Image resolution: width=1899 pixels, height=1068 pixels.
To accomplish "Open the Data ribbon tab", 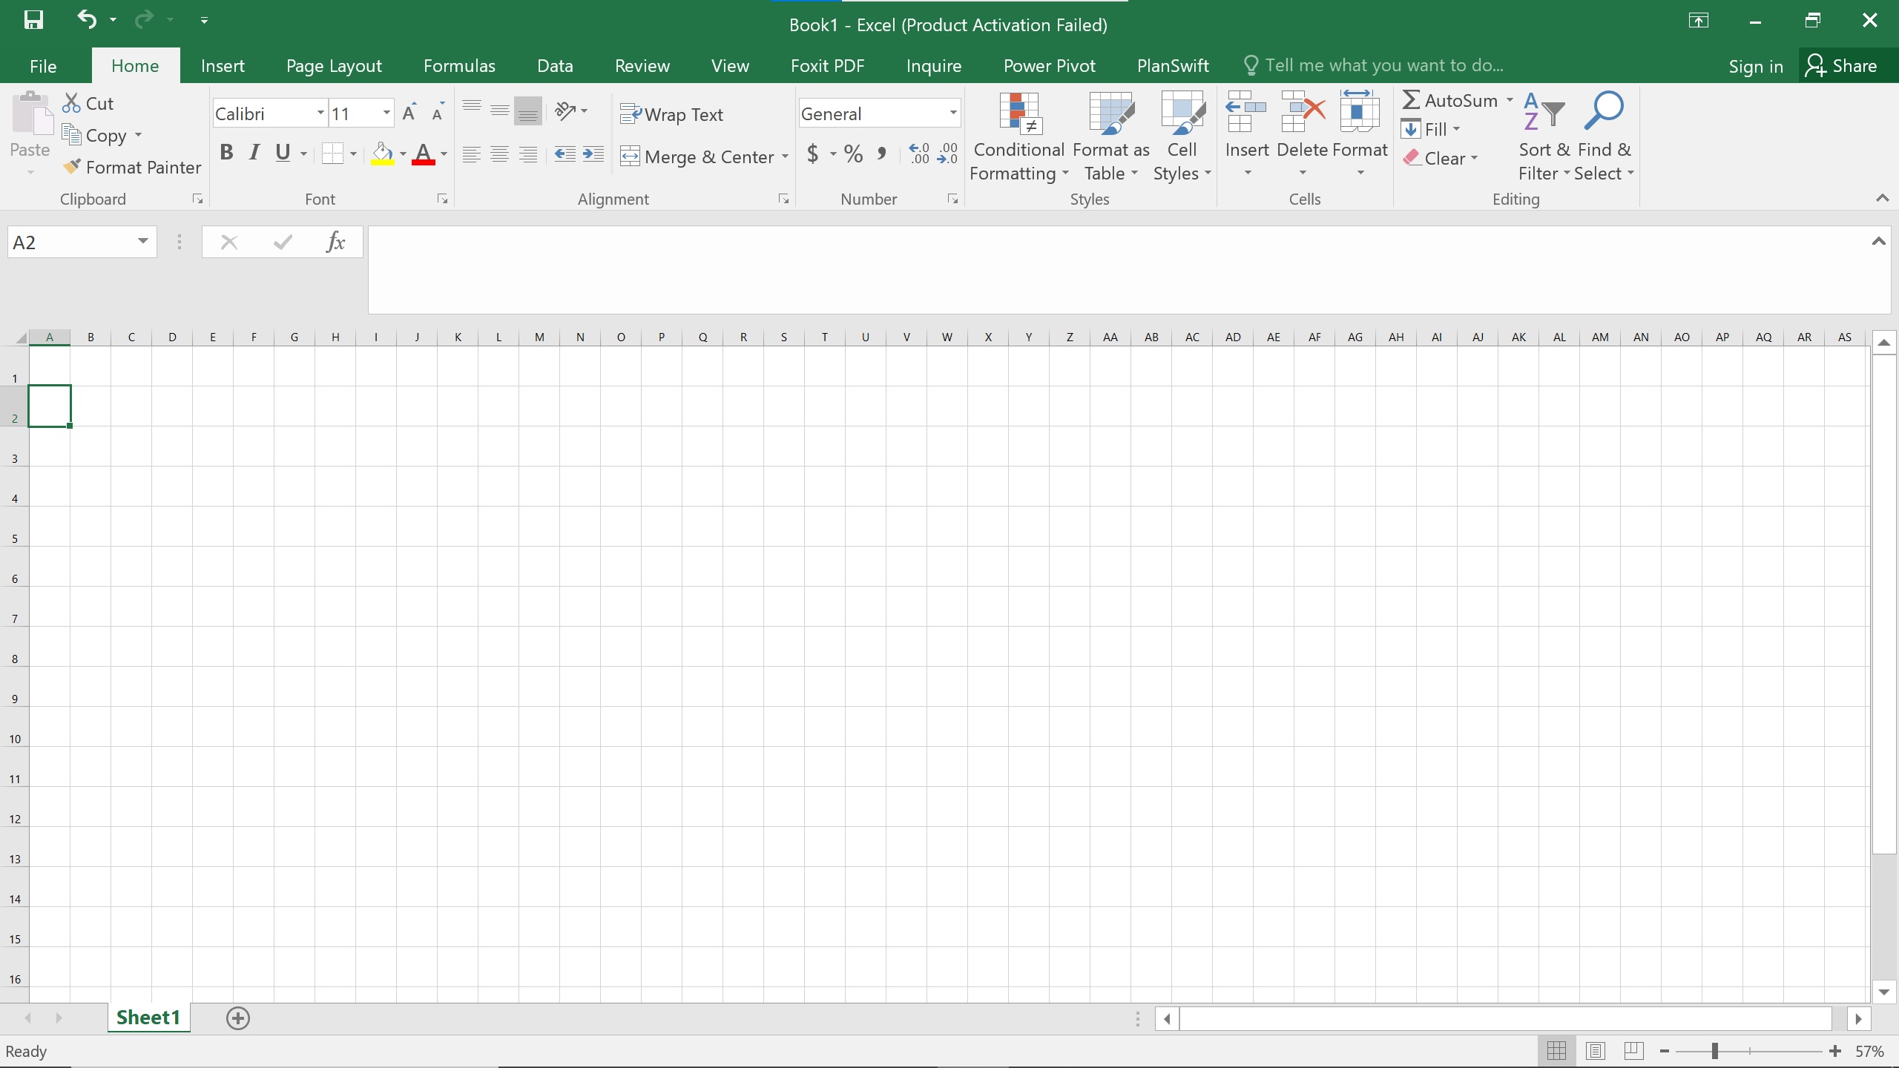I will coord(554,65).
